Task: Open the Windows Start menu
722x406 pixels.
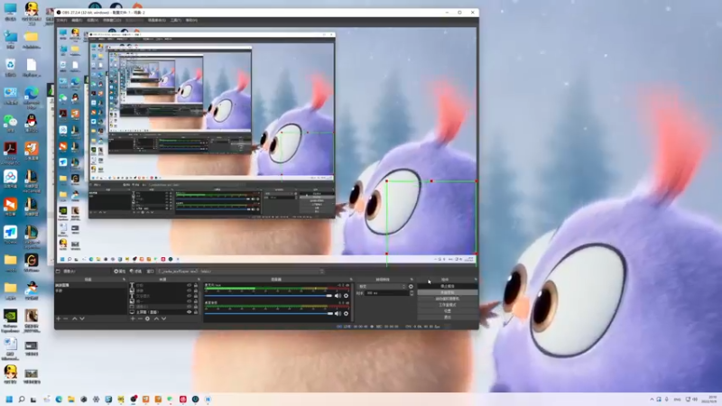Action: pyautogui.click(x=9, y=399)
